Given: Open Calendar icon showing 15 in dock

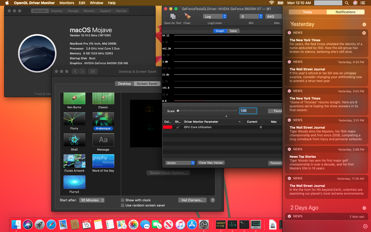Looking at the screenshot, I should (87, 225).
